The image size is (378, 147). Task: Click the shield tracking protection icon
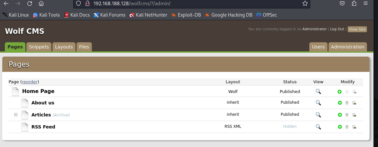click(x=78, y=3)
